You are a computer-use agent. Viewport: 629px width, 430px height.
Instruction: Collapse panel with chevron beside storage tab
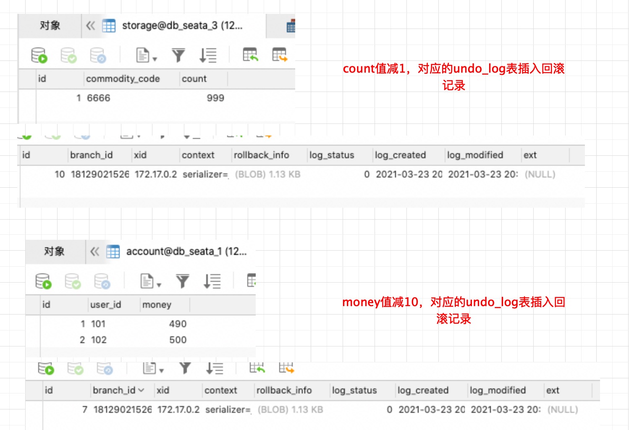90,26
